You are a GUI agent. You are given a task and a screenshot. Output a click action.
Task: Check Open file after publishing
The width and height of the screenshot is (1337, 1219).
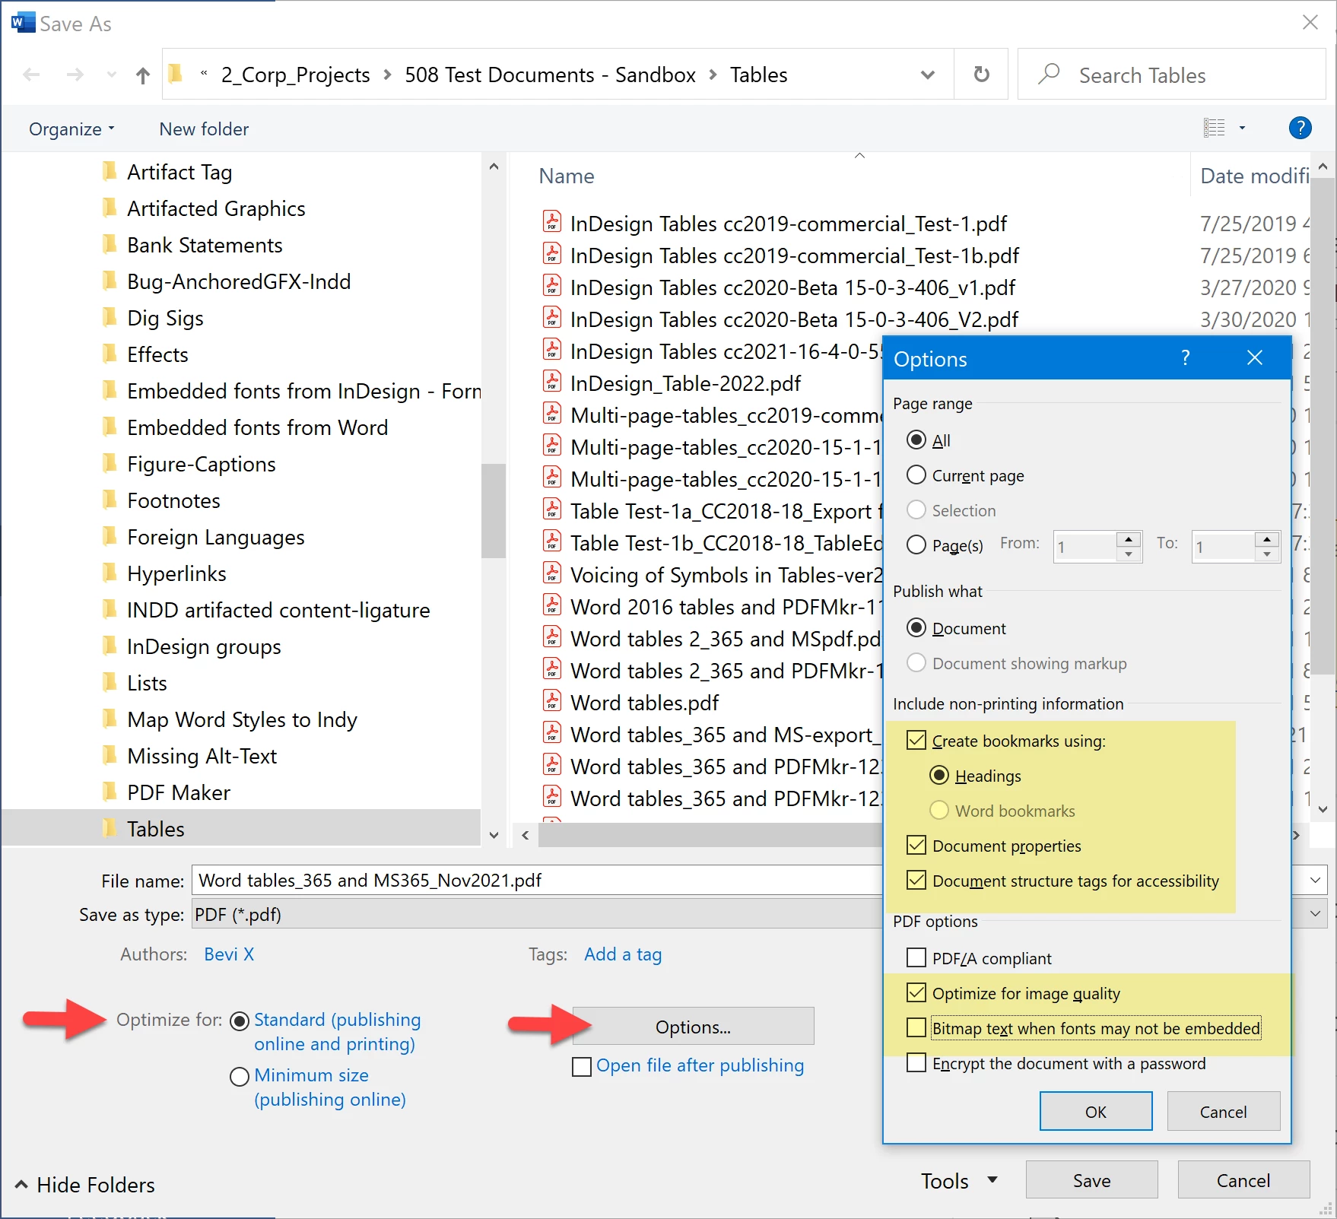[x=582, y=1066]
